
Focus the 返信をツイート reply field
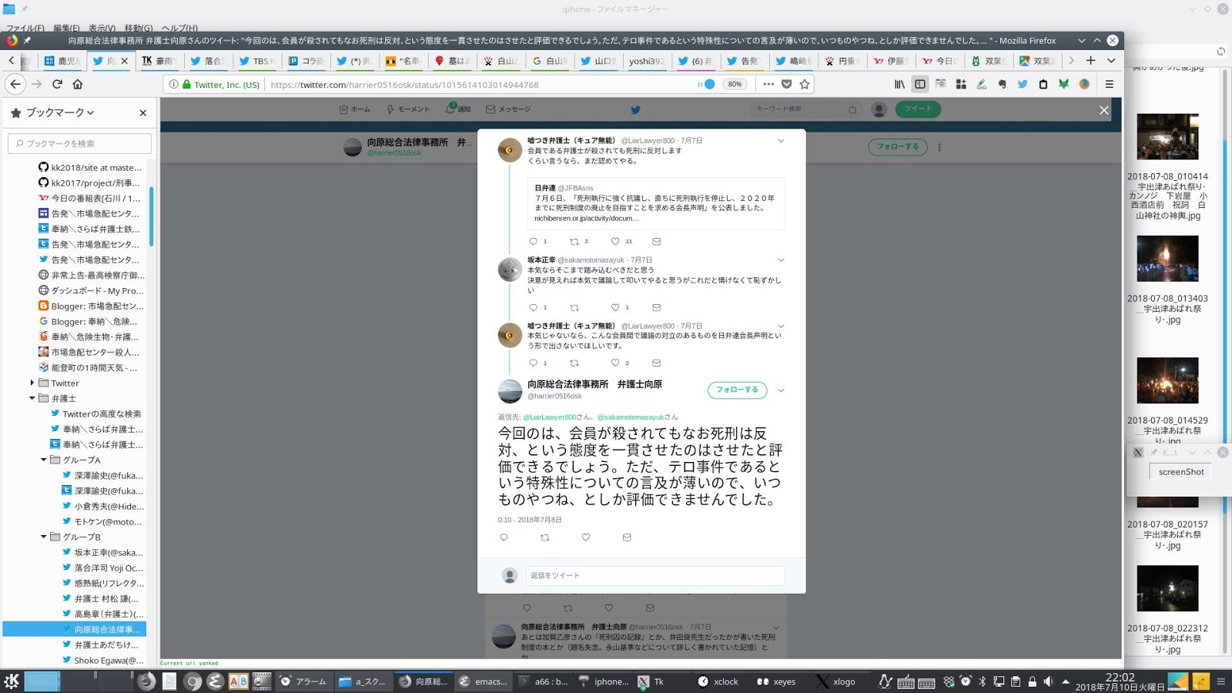coord(655,575)
